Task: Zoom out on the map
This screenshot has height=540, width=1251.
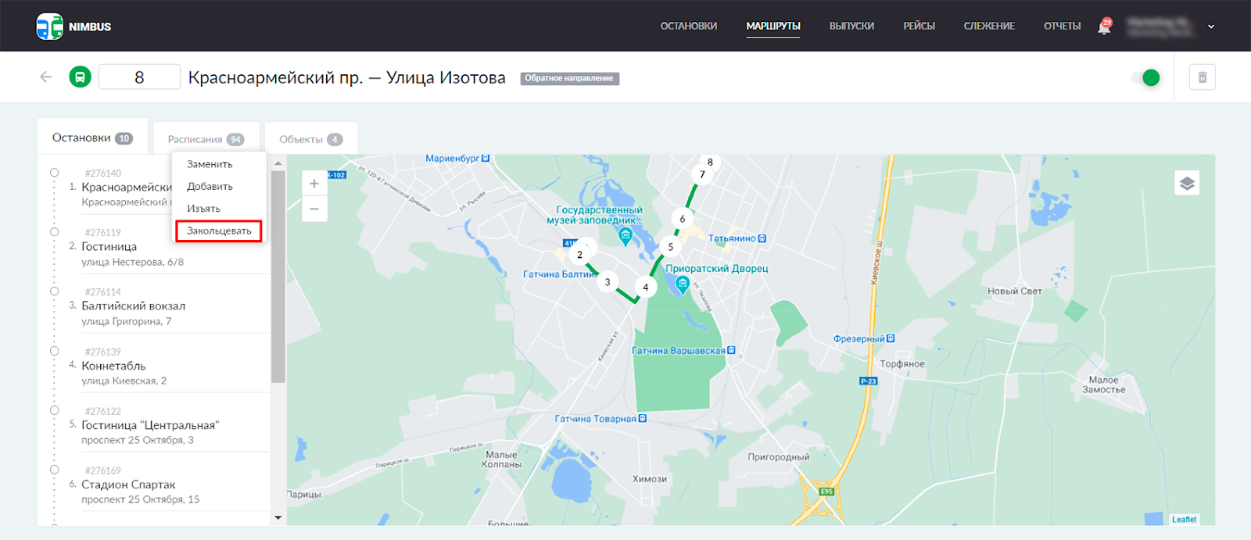Action: [x=314, y=209]
